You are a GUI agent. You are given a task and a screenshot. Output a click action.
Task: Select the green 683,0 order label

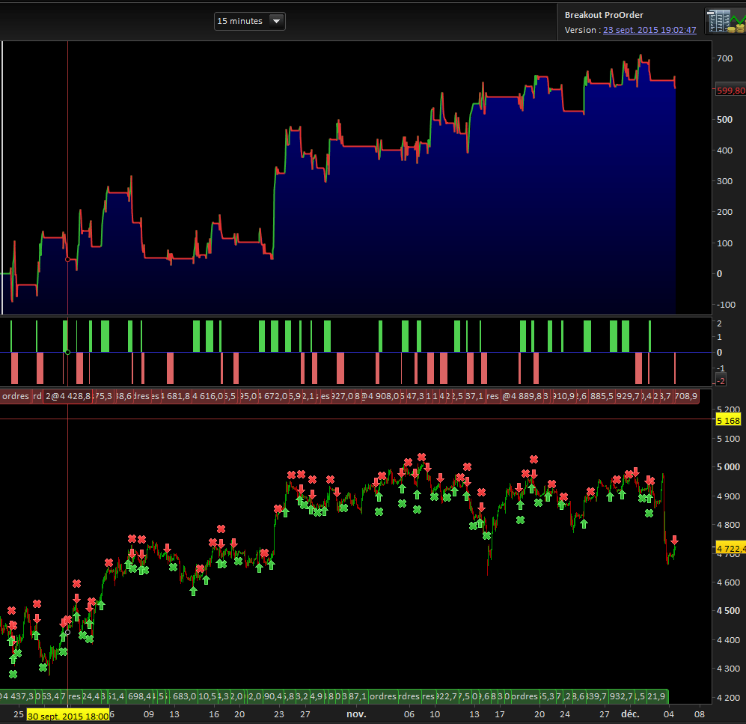[x=184, y=696]
